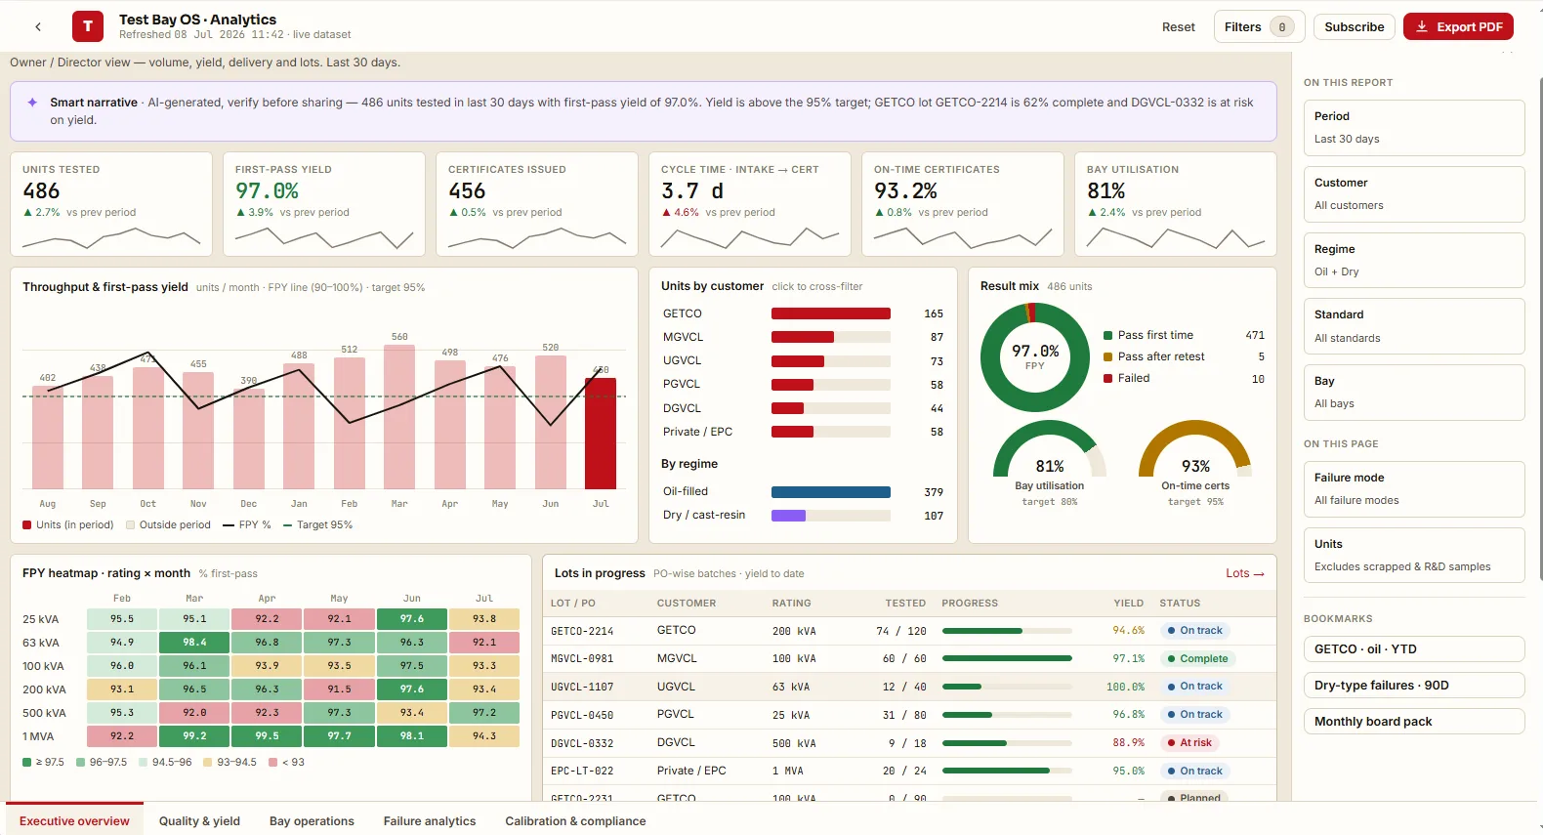The image size is (1543, 835).
Task: Toggle the Target 95% legend line
Action: [317, 525]
